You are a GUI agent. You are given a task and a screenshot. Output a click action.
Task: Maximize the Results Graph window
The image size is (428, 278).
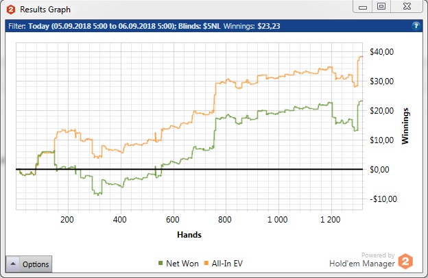[x=381, y=7]
